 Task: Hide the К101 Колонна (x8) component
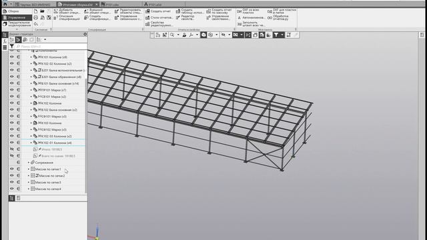coord(12,57)
